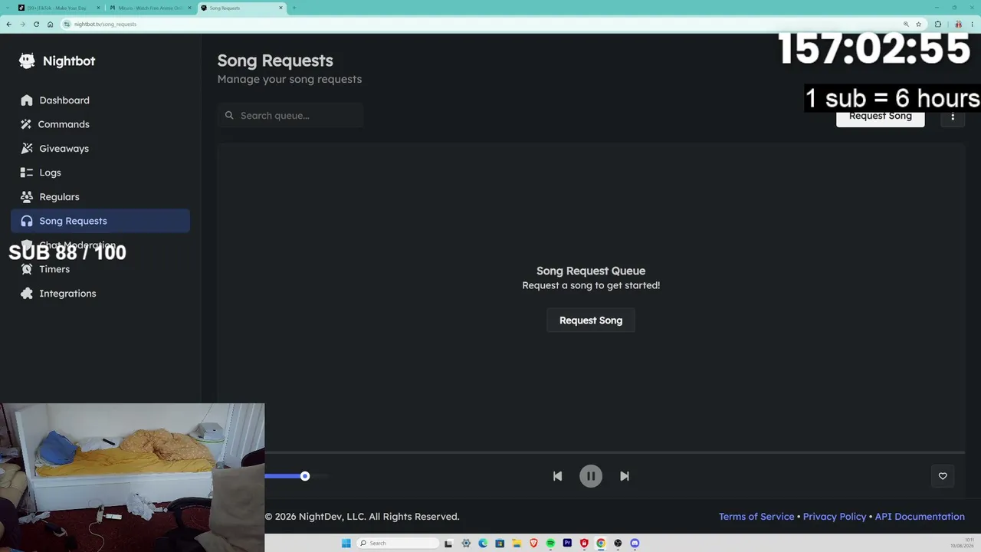981x552 pixels.
Task: Select the Song Requests browser tab
Action: (241, 8)
